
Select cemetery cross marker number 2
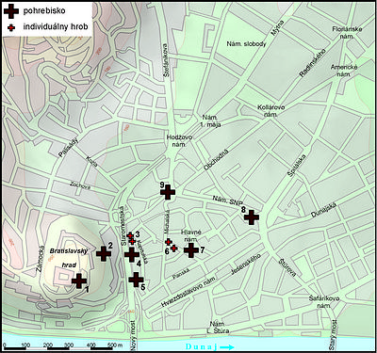104,253
